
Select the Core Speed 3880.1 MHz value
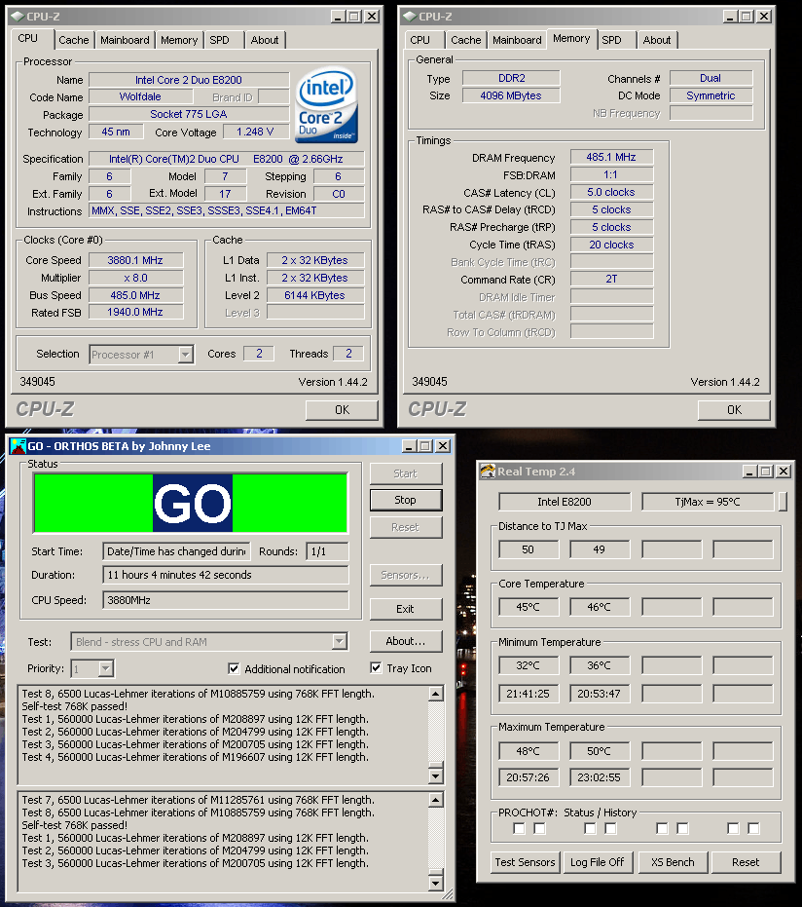[x=136, y=260]
